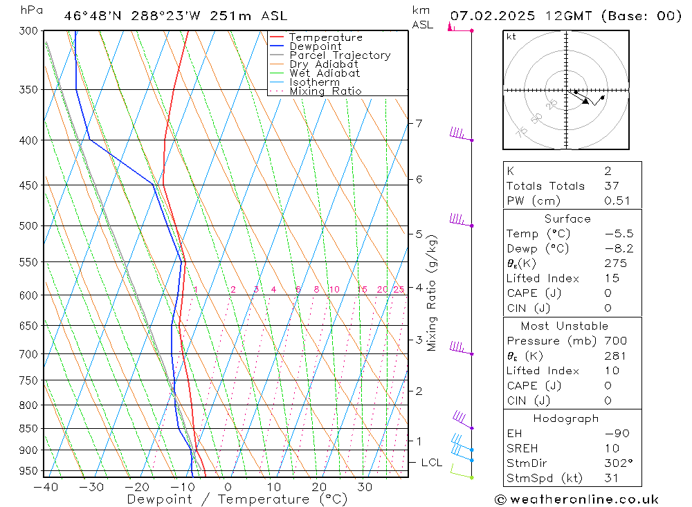Click the PW (cm) value 0.51
This screenshot has height=507, width=692.
[617, 201]
